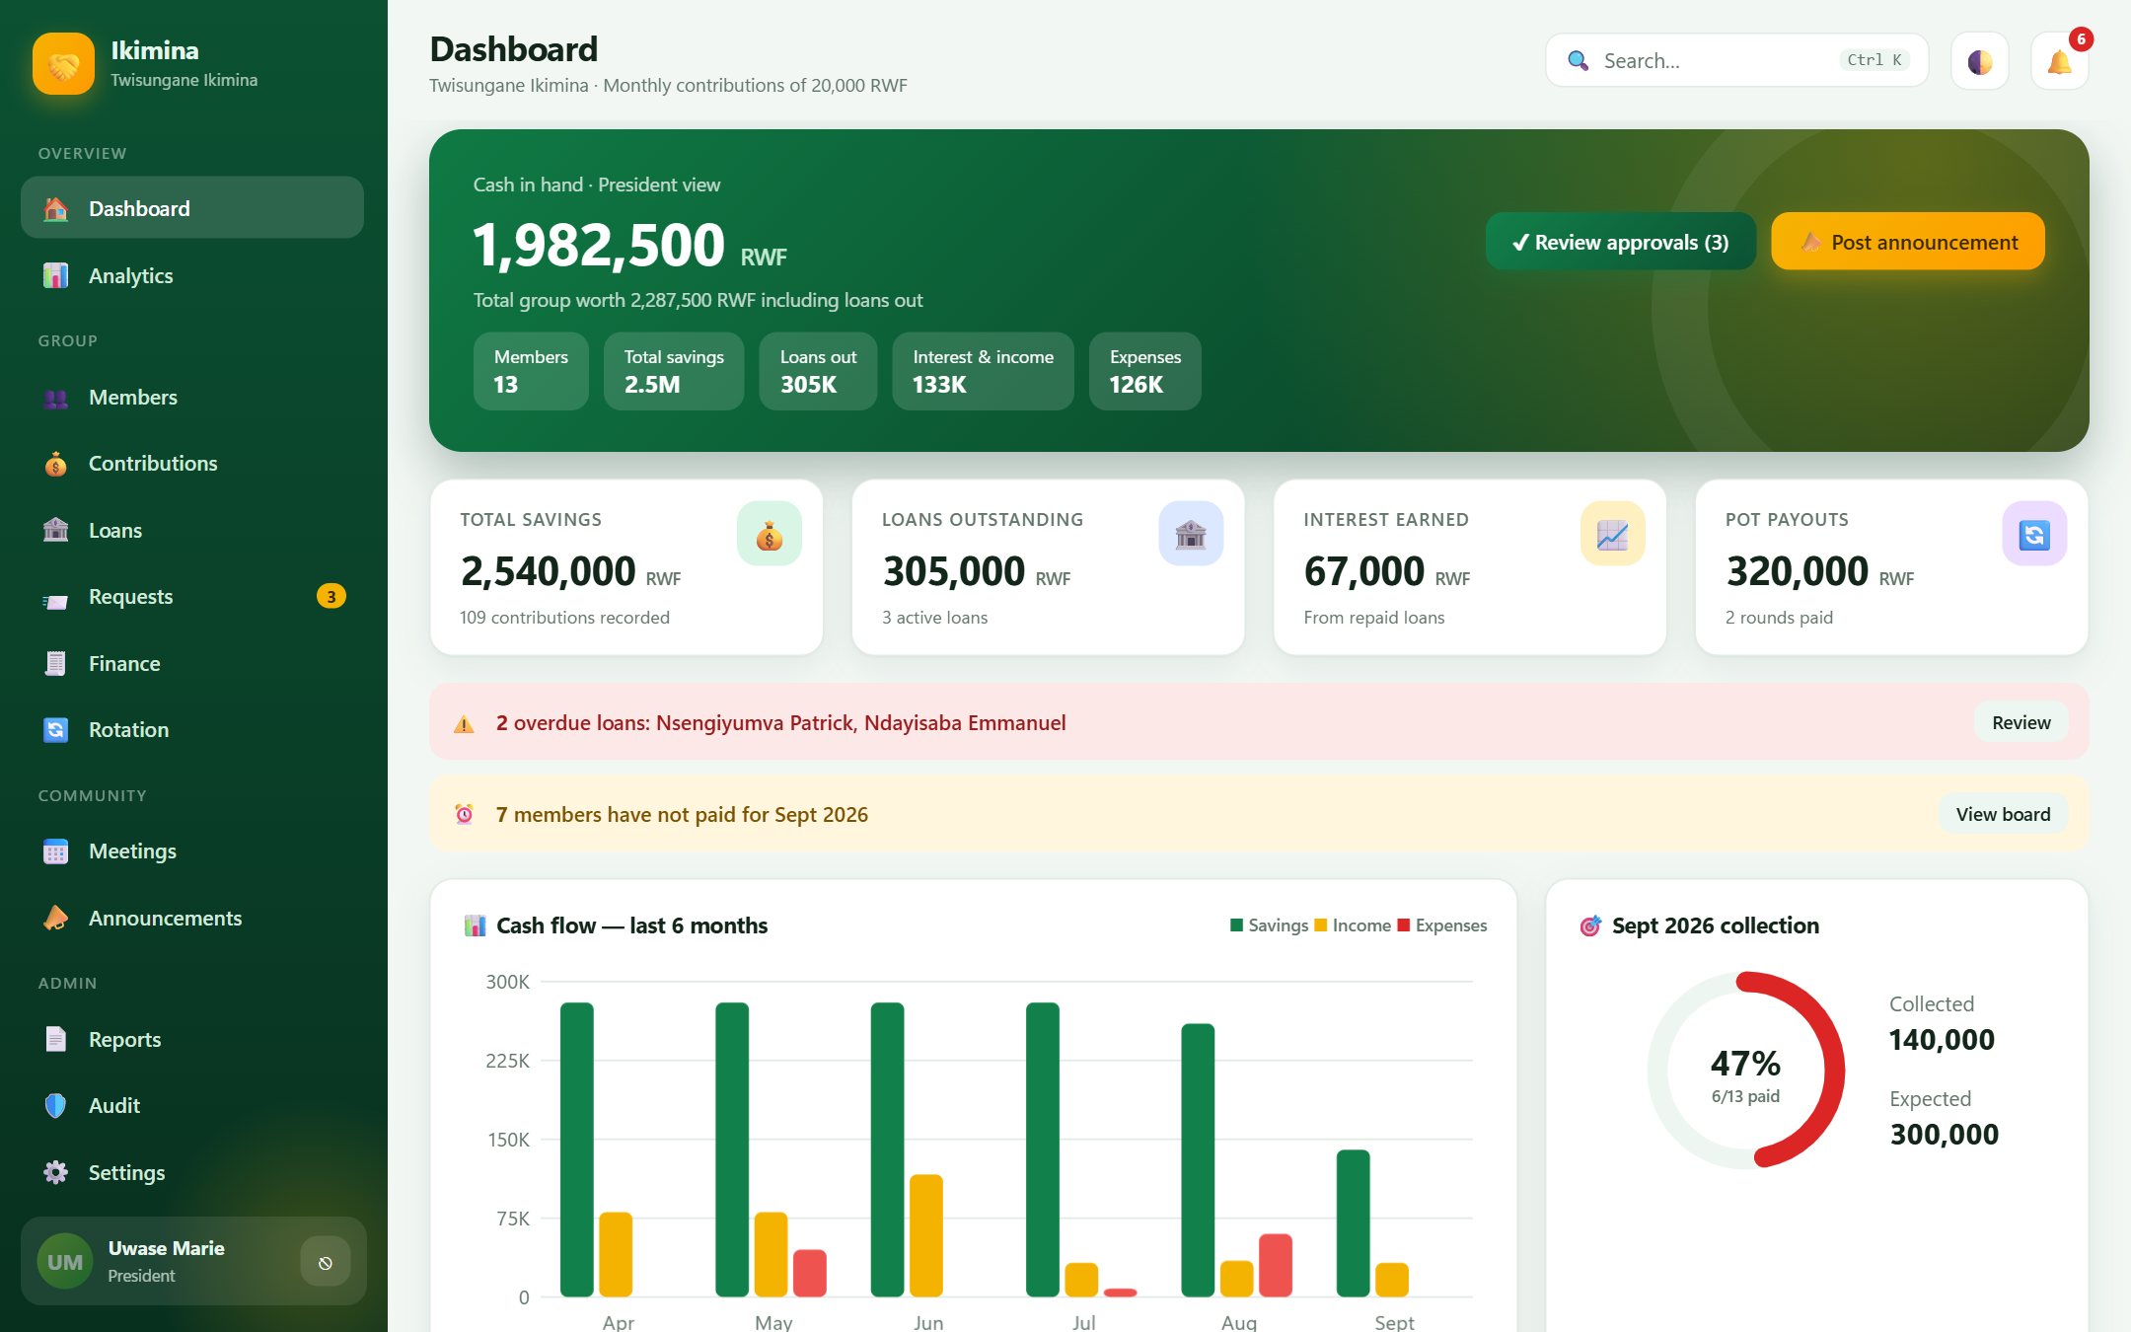Go to Members page
Image resolution: width=2131 pixels, height=1332 pixels.
(192, 397)
